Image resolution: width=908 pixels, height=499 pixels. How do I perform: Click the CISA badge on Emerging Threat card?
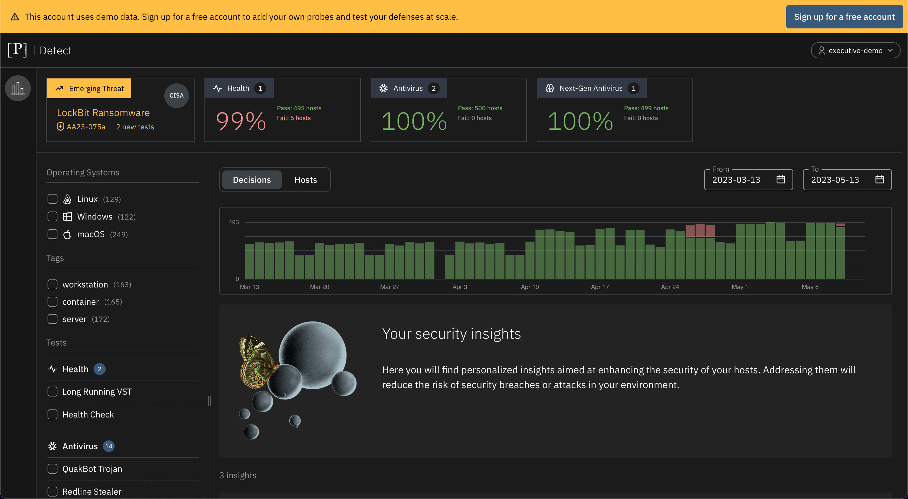tap(176, 95)
